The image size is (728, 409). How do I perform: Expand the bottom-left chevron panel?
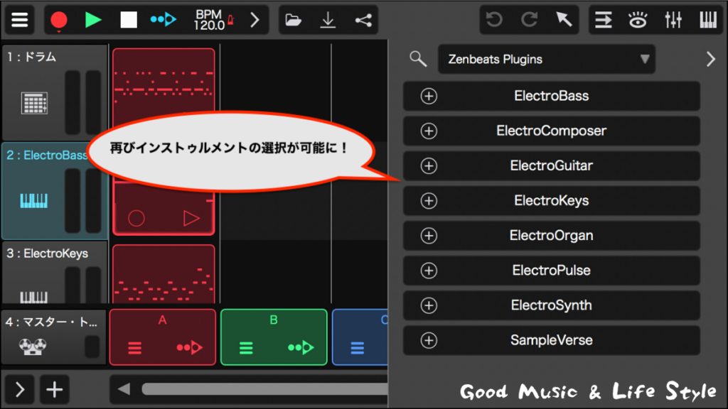19,390
